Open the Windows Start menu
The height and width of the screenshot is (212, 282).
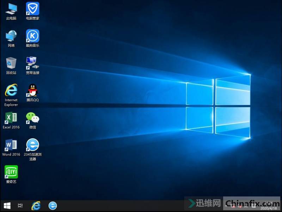[7, 206]
